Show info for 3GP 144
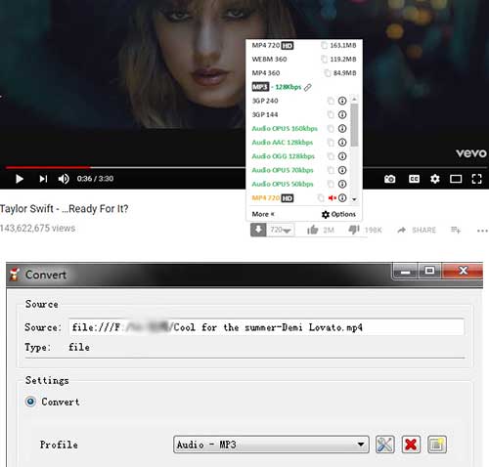The height and width of the screenshot is (467, 489). tap(342, 114)
